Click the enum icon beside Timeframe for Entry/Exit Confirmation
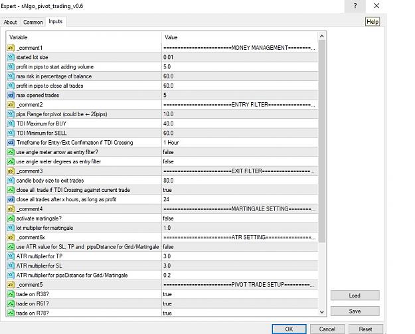The height and width of the screenshot is (334, 415). (11, 143)
